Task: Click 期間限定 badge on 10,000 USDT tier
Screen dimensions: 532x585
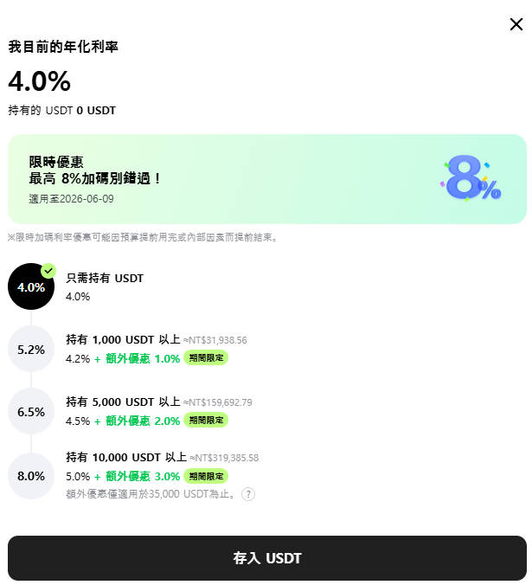Action: [x=206, y=476]
